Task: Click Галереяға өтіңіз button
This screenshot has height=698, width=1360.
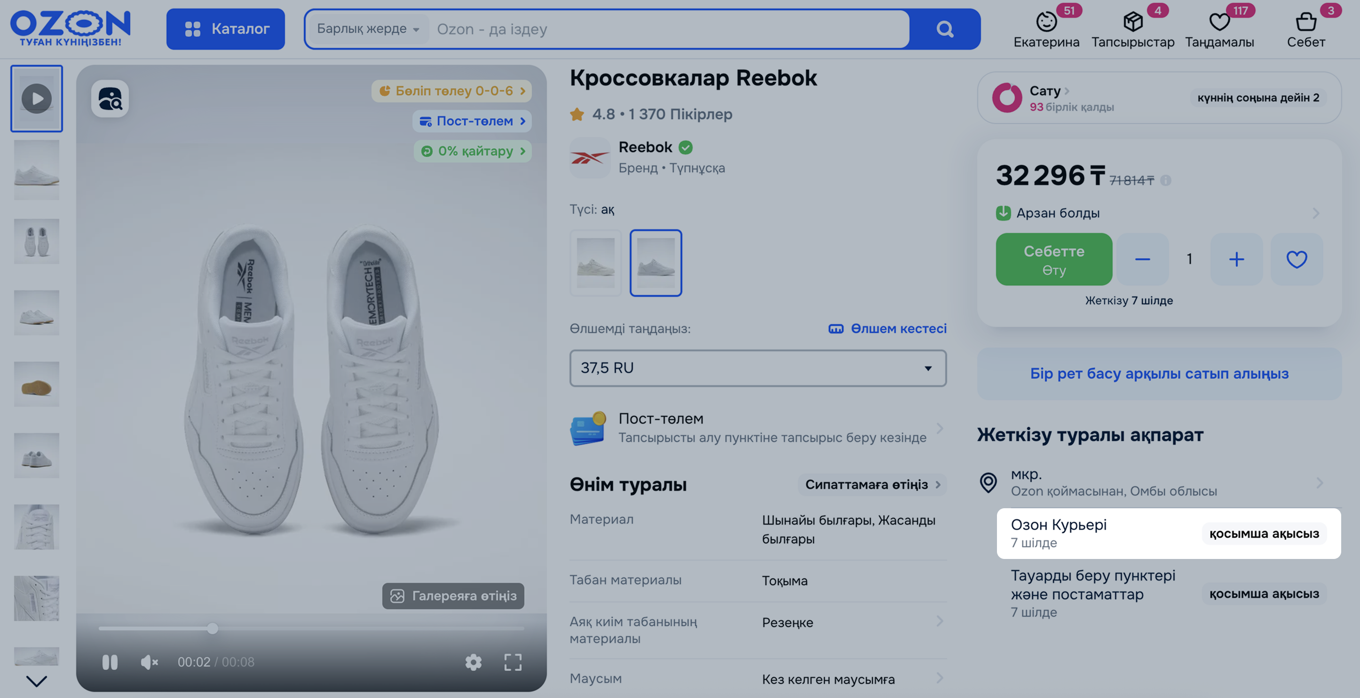Action: tap(453, 596)
